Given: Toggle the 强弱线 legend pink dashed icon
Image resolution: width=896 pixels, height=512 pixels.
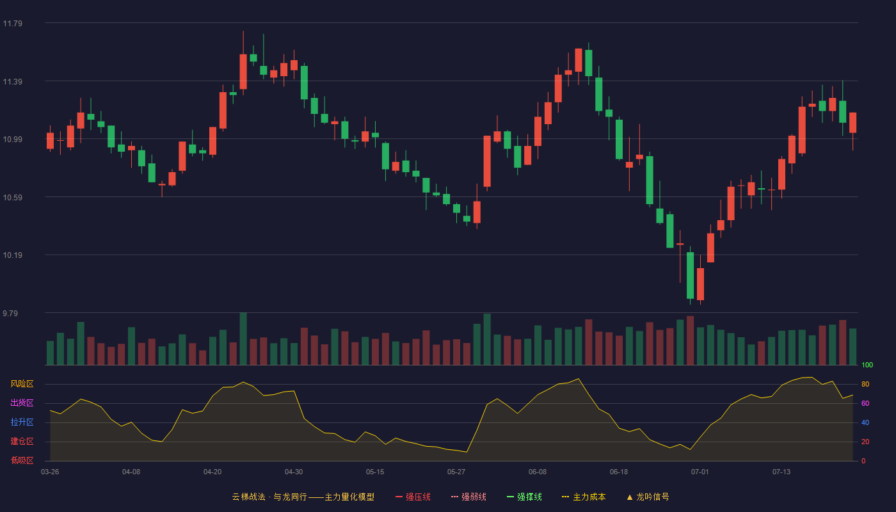Looking at the screenshot, I should point(454,497).
